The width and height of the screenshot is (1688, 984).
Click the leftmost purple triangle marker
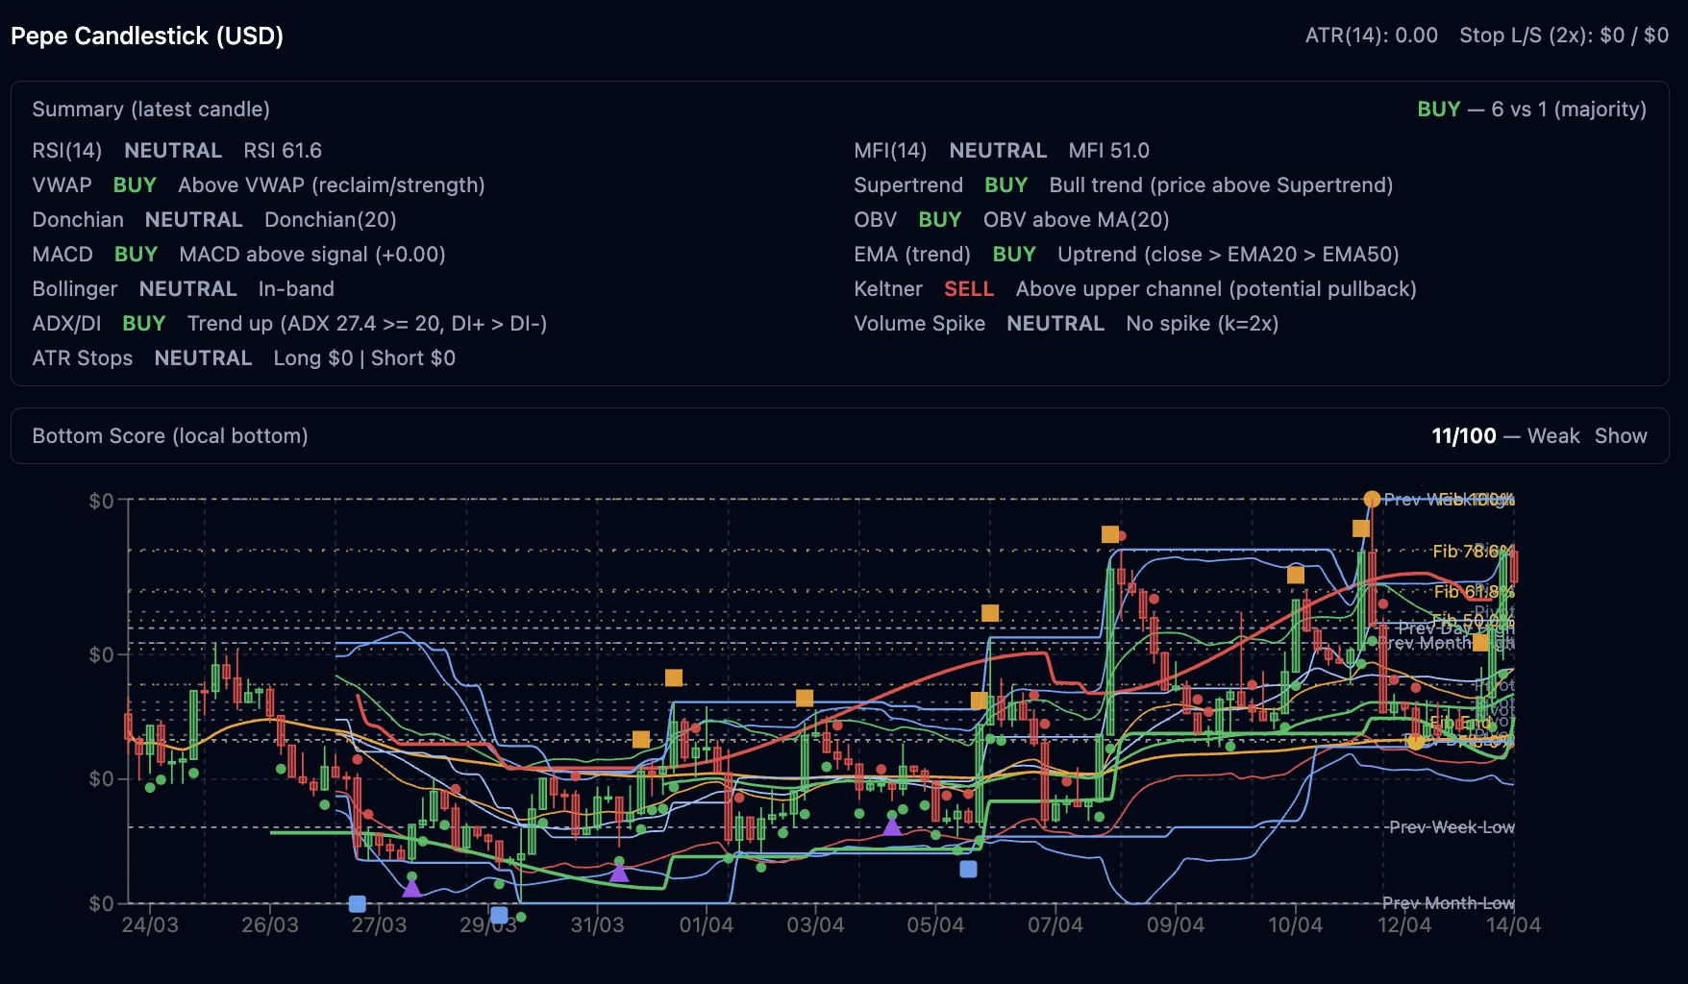click(x=411, y=888)
